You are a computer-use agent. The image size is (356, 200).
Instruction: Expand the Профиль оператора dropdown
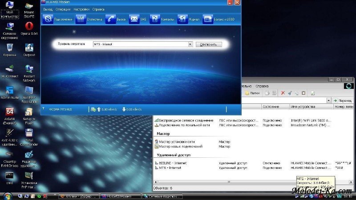[x=190, y=44]
